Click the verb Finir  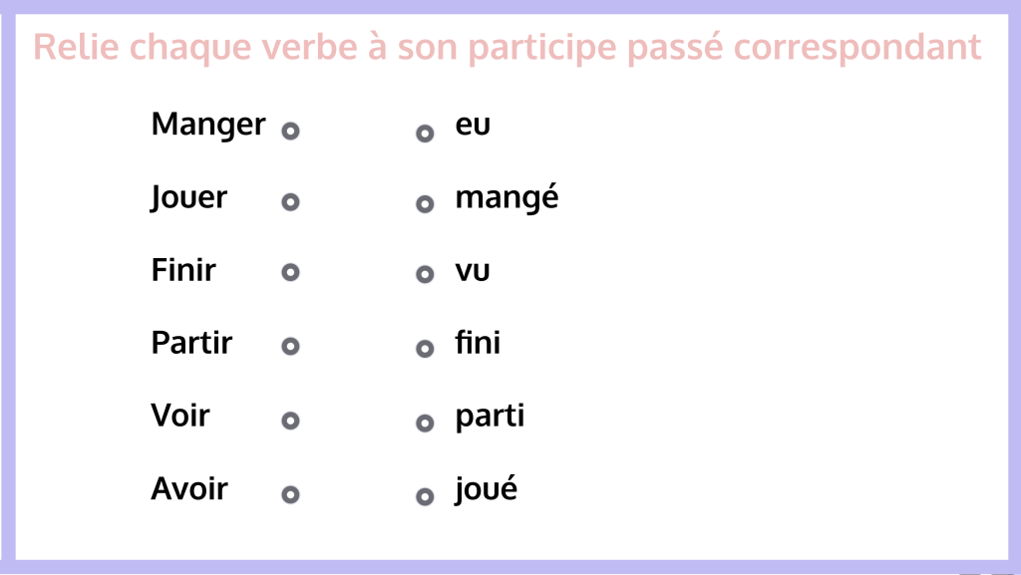coord(183,269)
